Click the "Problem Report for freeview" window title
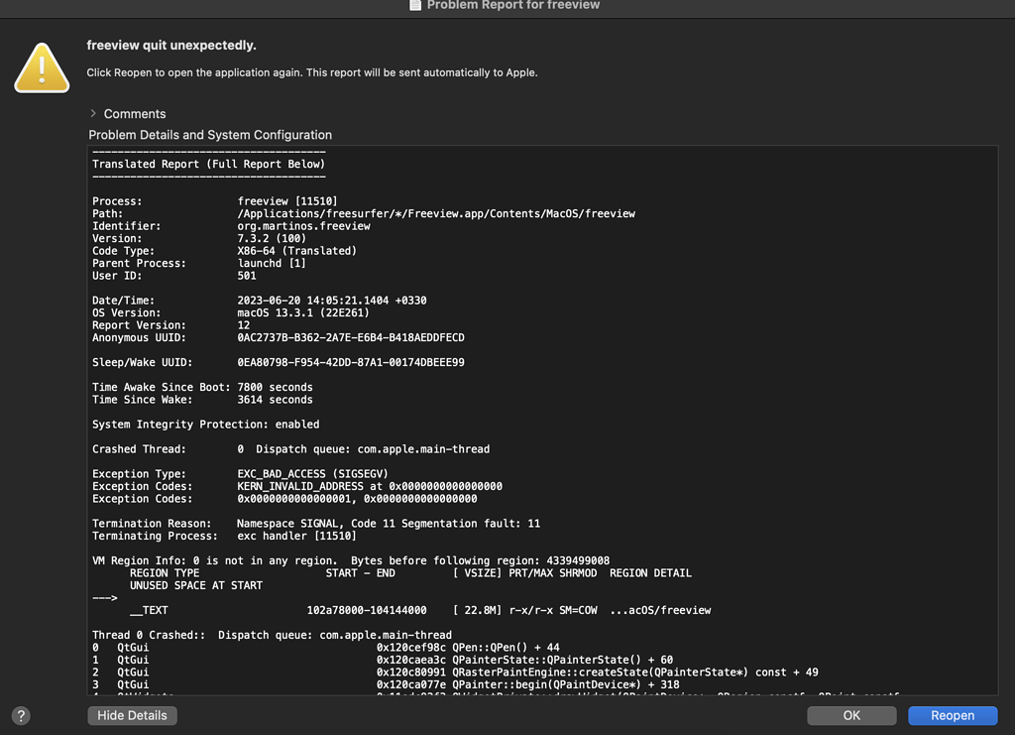Viewport: 1015px width, 735px height. (512, 5)
